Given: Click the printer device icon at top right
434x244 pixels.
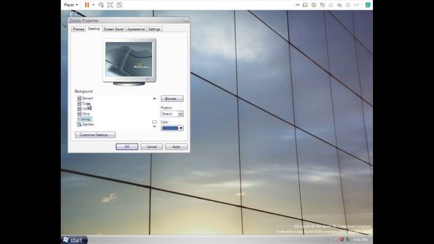Looking at the screenshot, I should 348,5.
